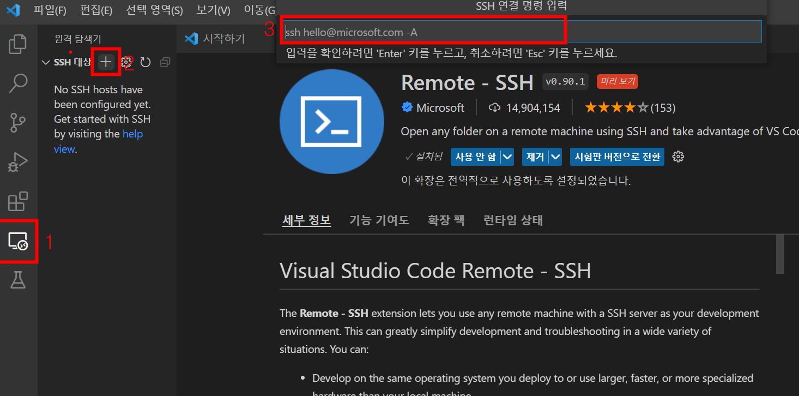Click the 사용 안 함 button
Screen dimensions: 799x396
(475, 157)
